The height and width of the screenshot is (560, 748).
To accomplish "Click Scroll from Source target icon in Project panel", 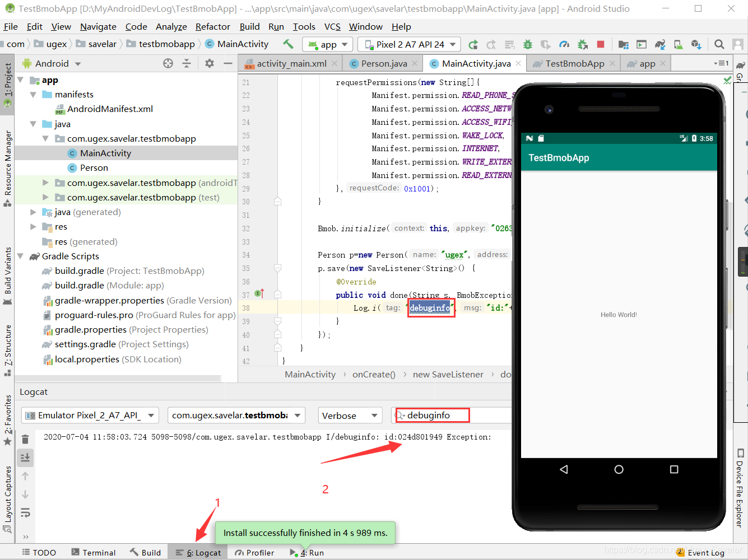I will point(168,63).
